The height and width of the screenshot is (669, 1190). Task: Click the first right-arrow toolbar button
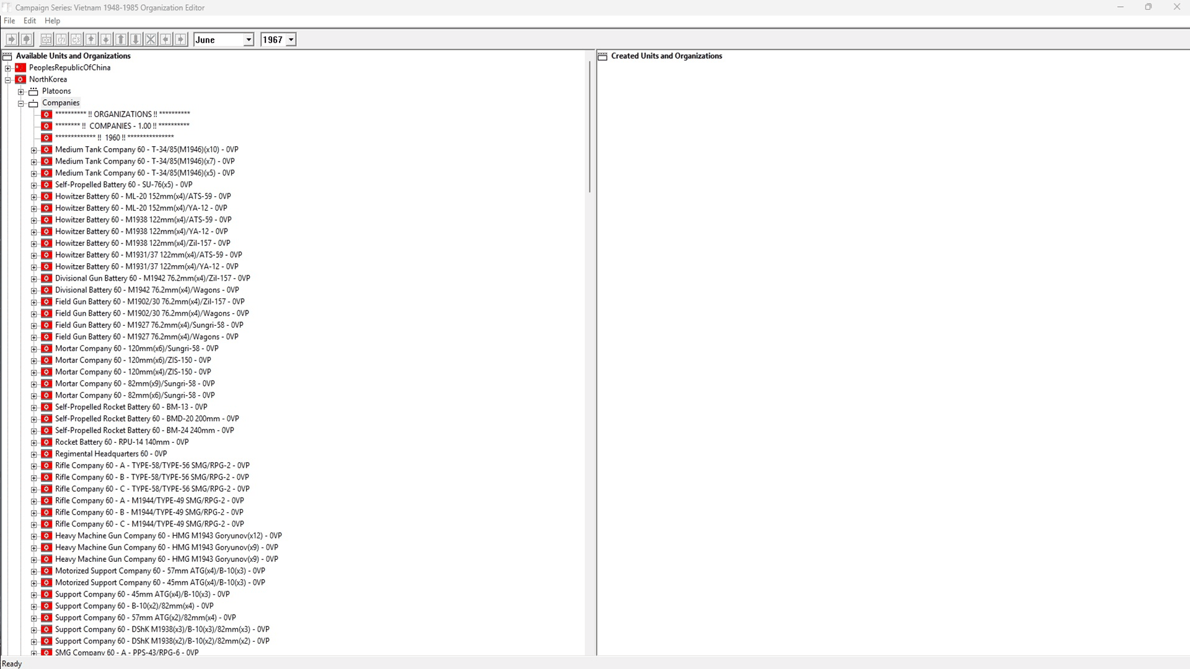tap(12, 40)
